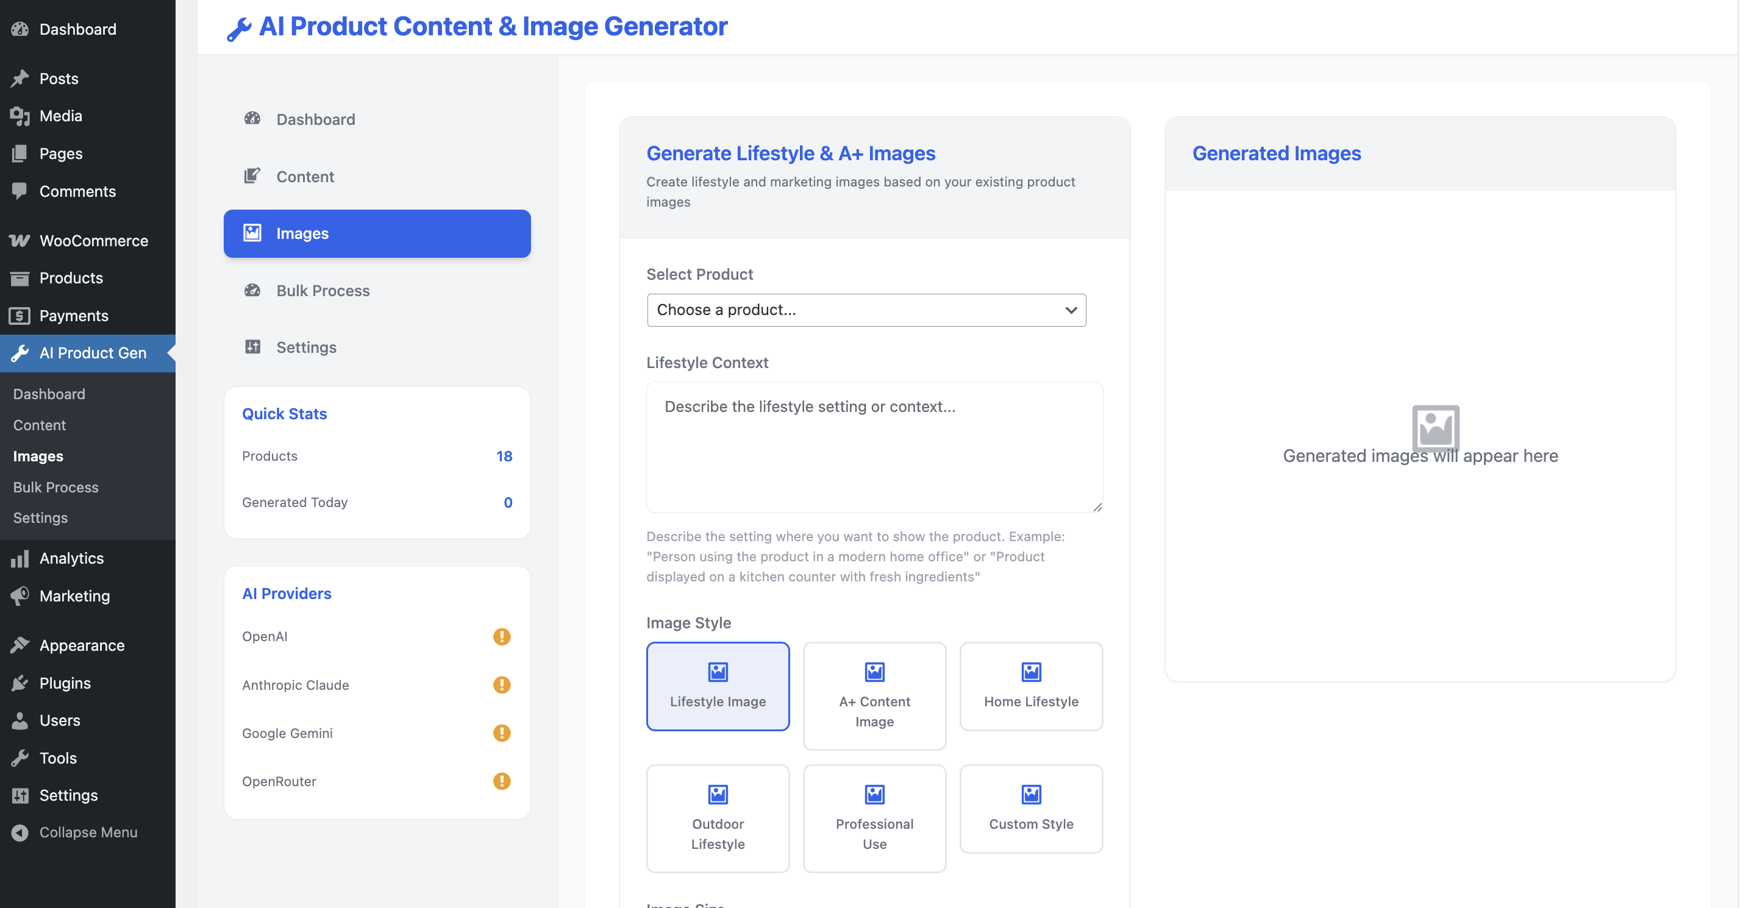Select the Content icon in the plugin panel
Screen dimensions: 1740x908
(252, 176)
